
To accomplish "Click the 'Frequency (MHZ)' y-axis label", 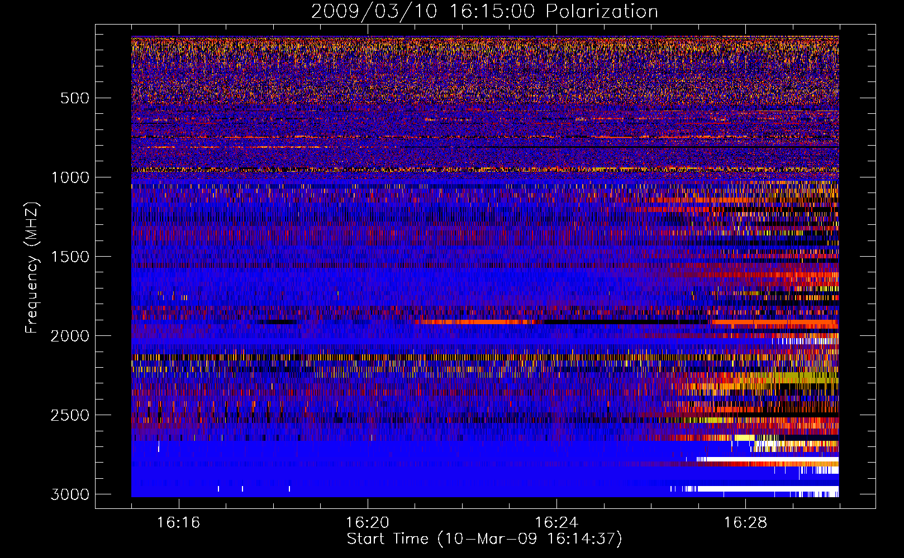I will (32, 268).
